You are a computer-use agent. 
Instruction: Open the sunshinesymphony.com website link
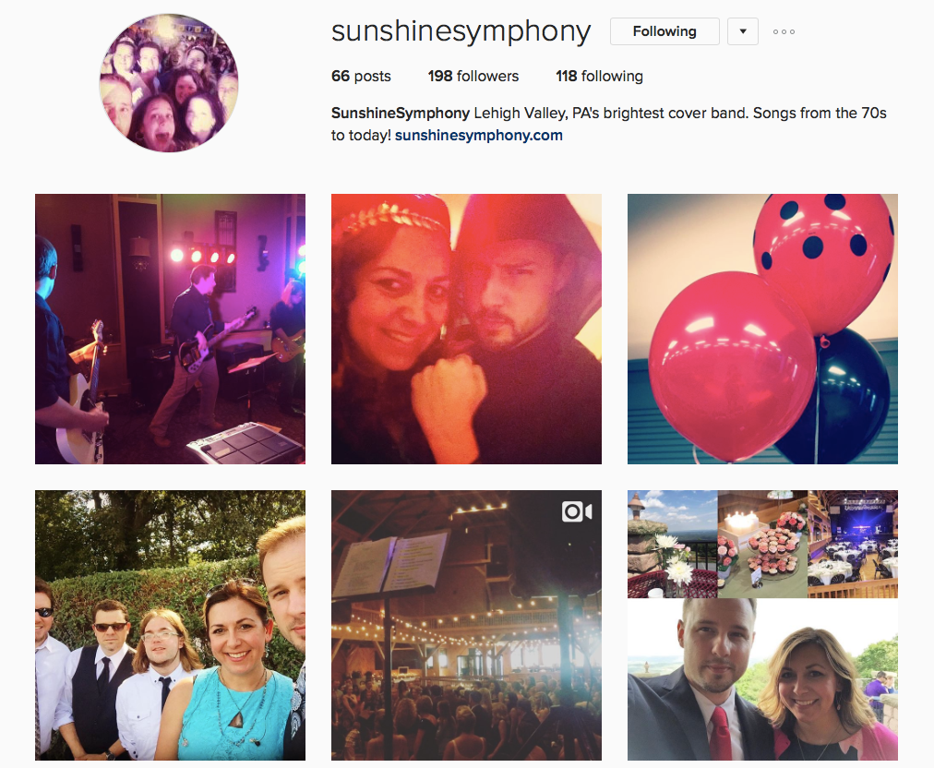[478, 136]
